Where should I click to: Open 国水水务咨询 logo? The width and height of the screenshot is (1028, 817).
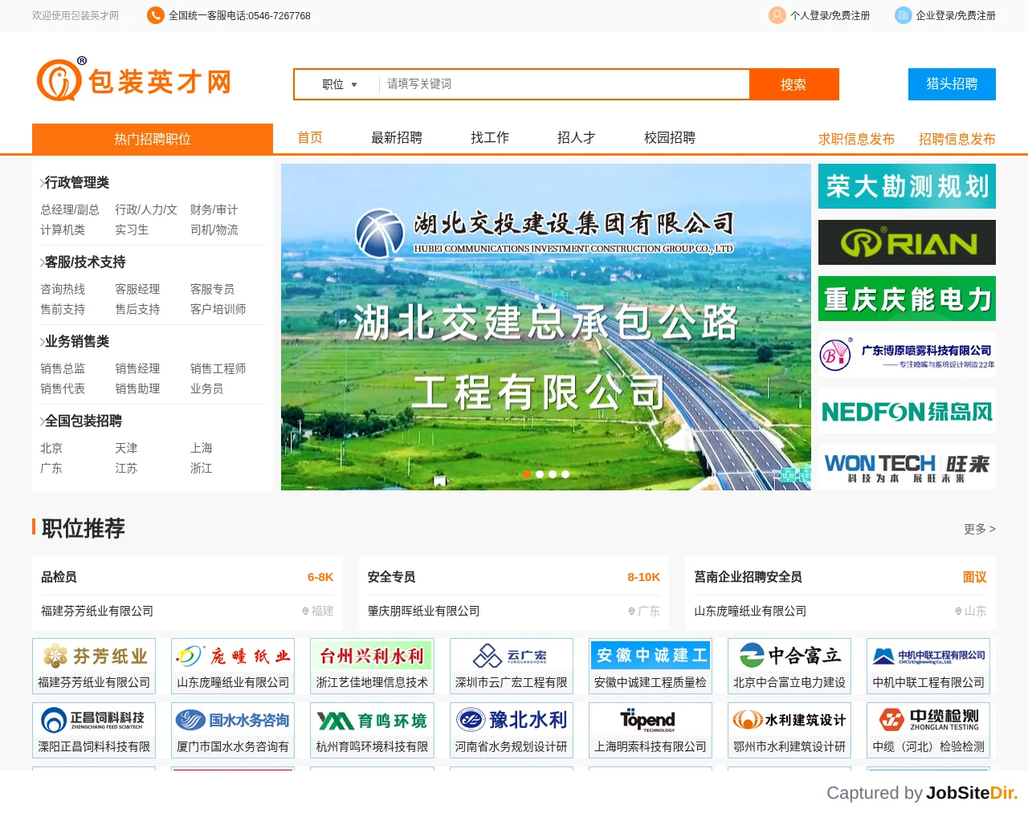coord(233,720)
